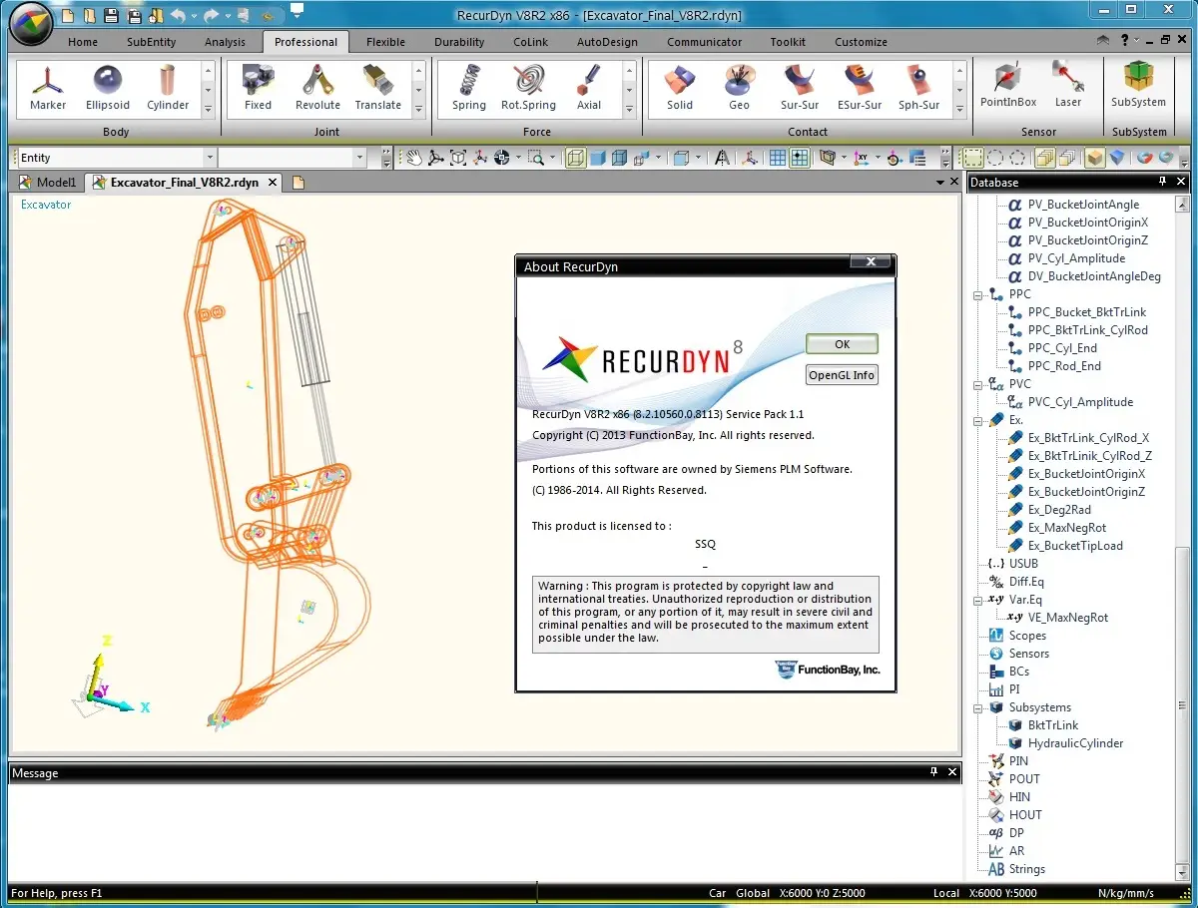Select the ESur-Sur contact tool
Screen dimensions: 1198x908
pos(860,89)
